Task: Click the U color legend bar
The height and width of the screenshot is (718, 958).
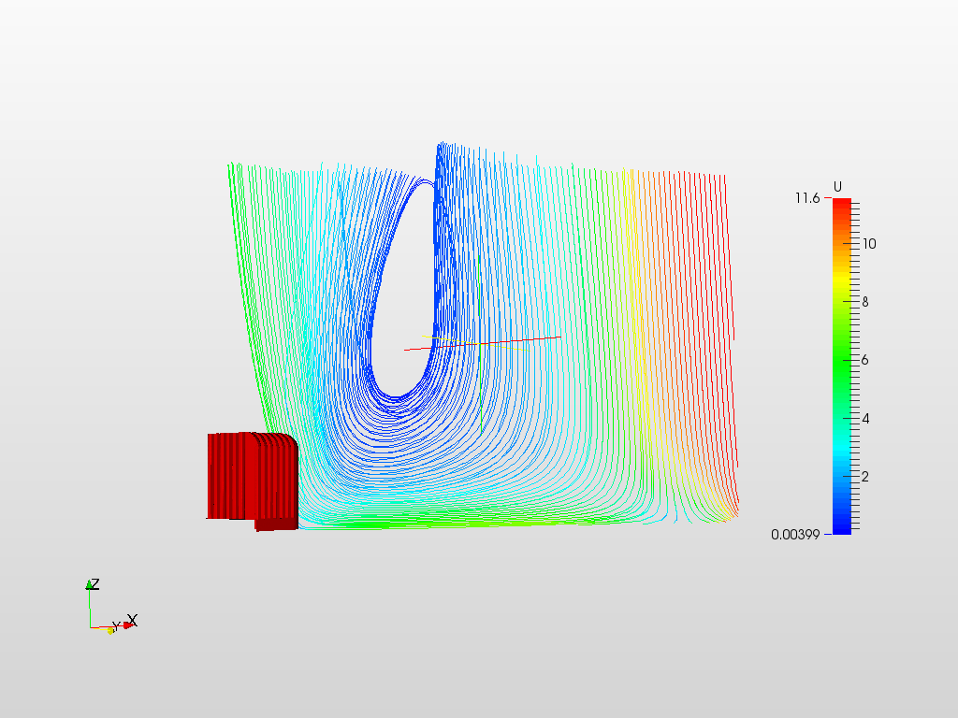Action: (841, 366)
